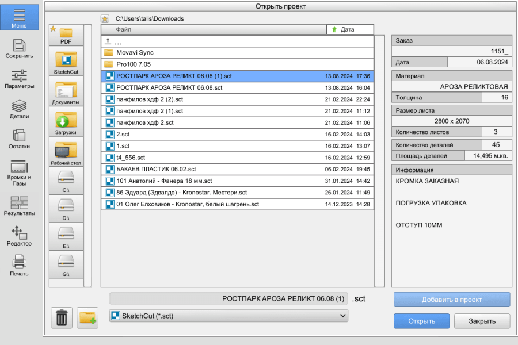This screenshot has width=518, height=345.
Task: Select drive C:\
Action: pos(66,181)
